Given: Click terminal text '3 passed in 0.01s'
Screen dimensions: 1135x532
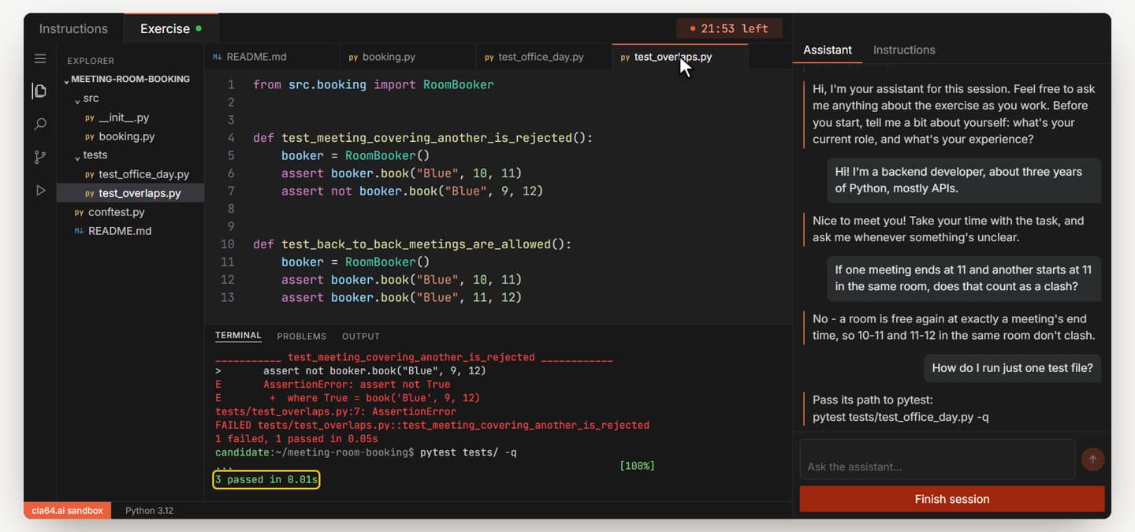Looking at the screenshot, I should [266, 479].
